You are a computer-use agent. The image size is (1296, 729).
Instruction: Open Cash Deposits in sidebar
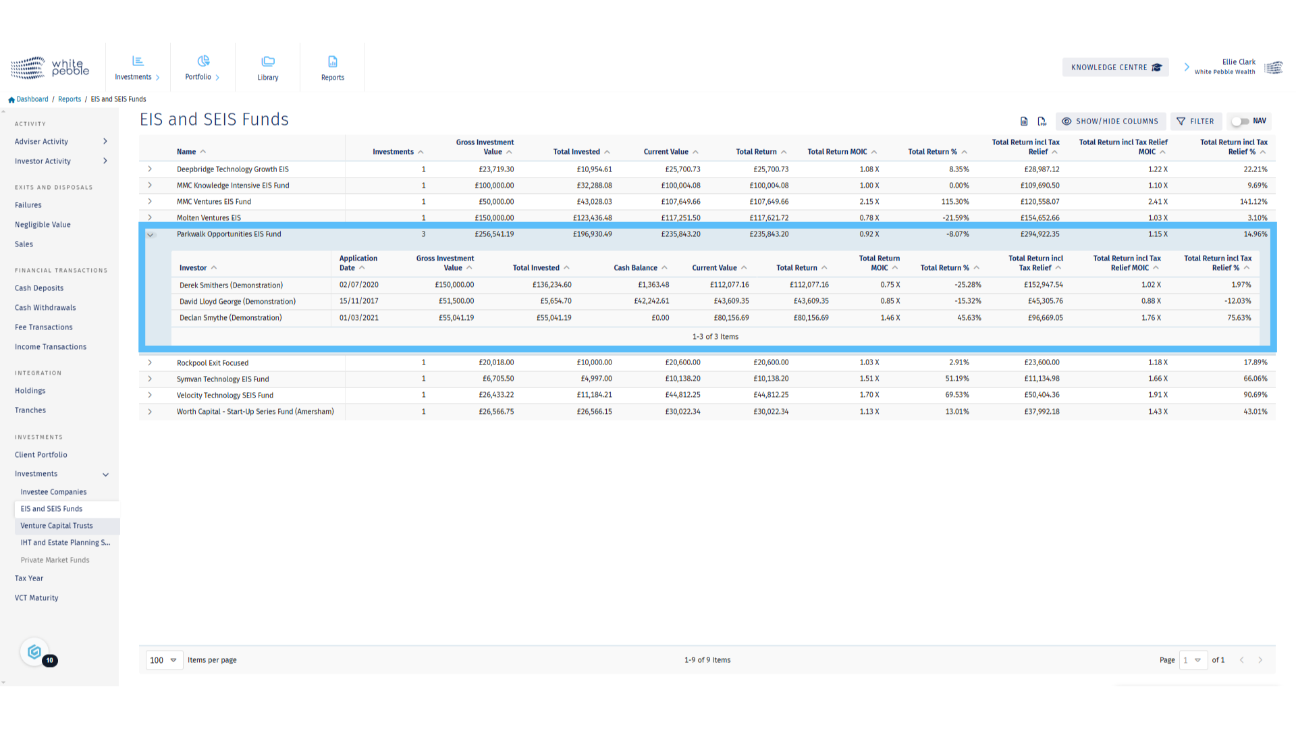point(39,288)
